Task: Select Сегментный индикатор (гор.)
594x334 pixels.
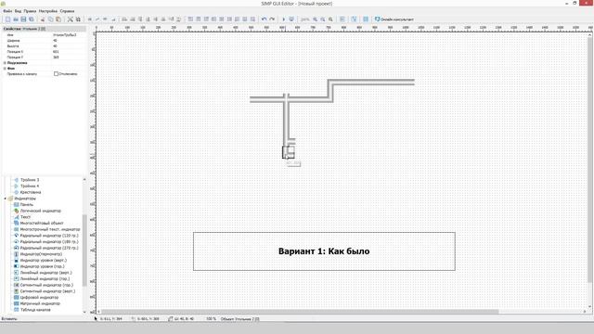Action: point(46,285)
